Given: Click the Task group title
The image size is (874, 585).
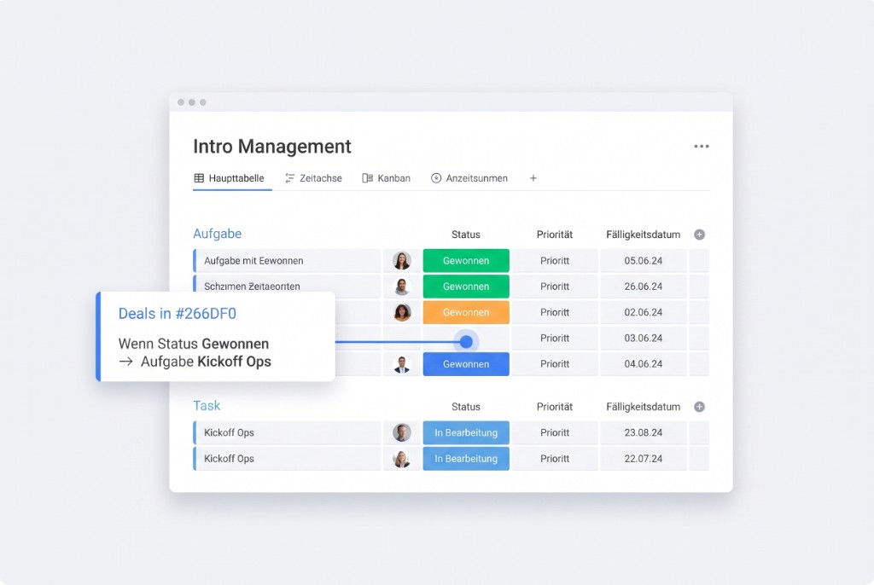Looking at the screenshot, I should (x=207, y=406).
